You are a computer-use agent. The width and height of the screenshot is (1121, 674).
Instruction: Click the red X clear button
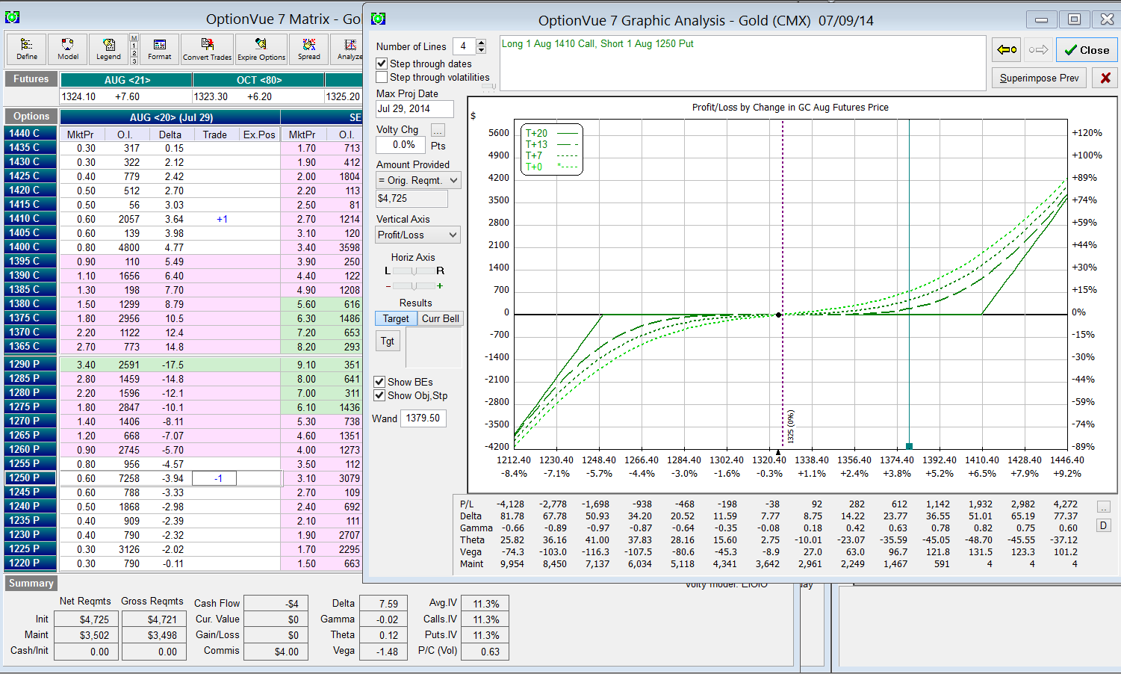pyautogui.click(x=1105, y=78)
